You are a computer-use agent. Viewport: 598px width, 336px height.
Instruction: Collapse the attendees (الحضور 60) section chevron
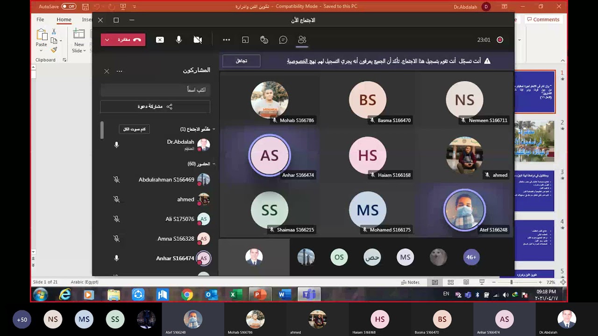tap(214, 164)
